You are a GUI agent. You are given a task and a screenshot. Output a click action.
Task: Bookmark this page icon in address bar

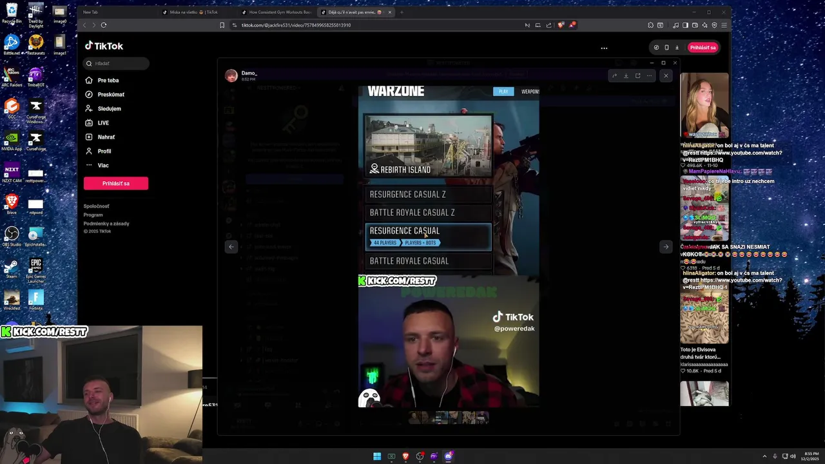(x=222, y=25)
